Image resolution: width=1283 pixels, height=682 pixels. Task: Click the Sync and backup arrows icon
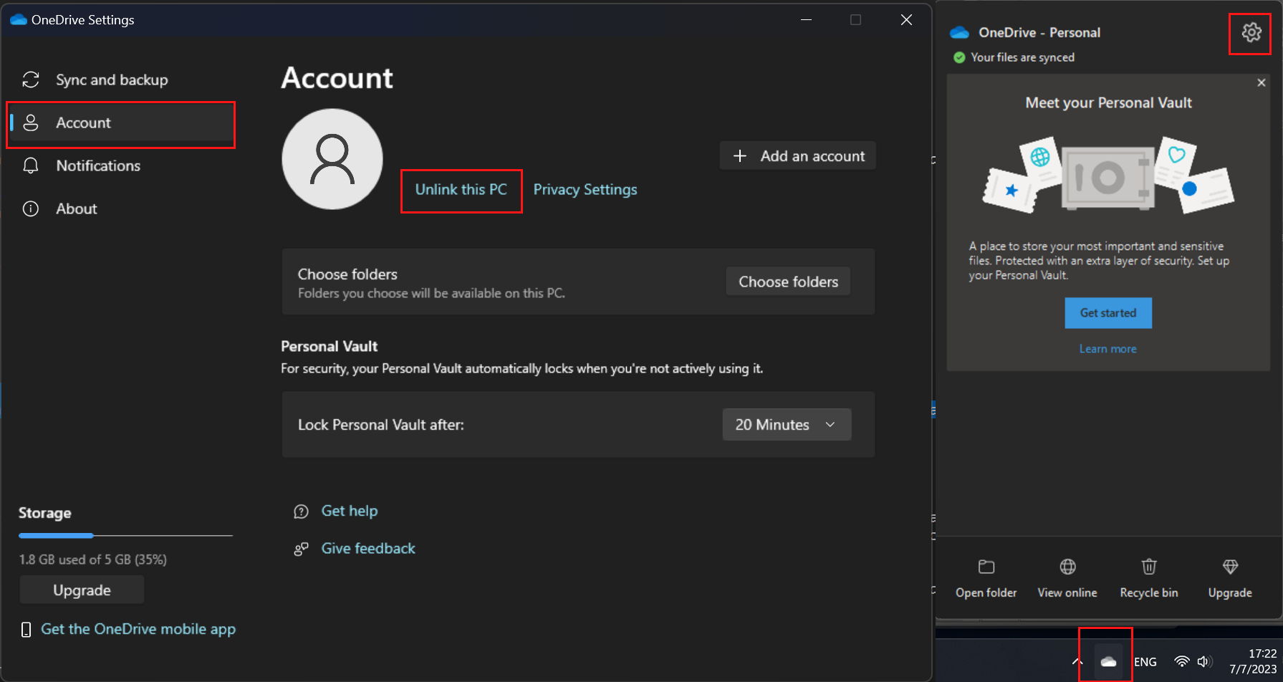31,80
